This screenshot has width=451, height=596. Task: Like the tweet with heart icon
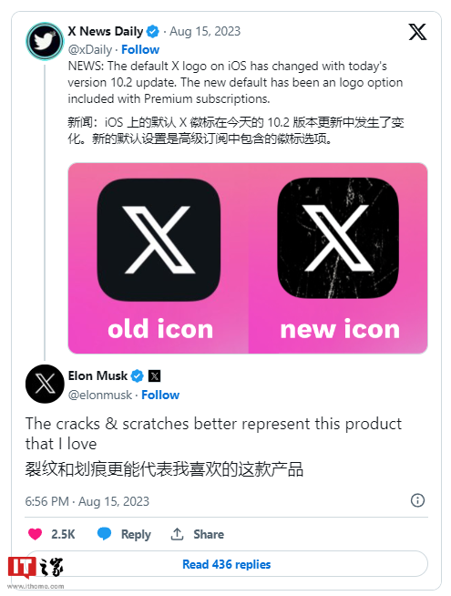click(35, 534)
